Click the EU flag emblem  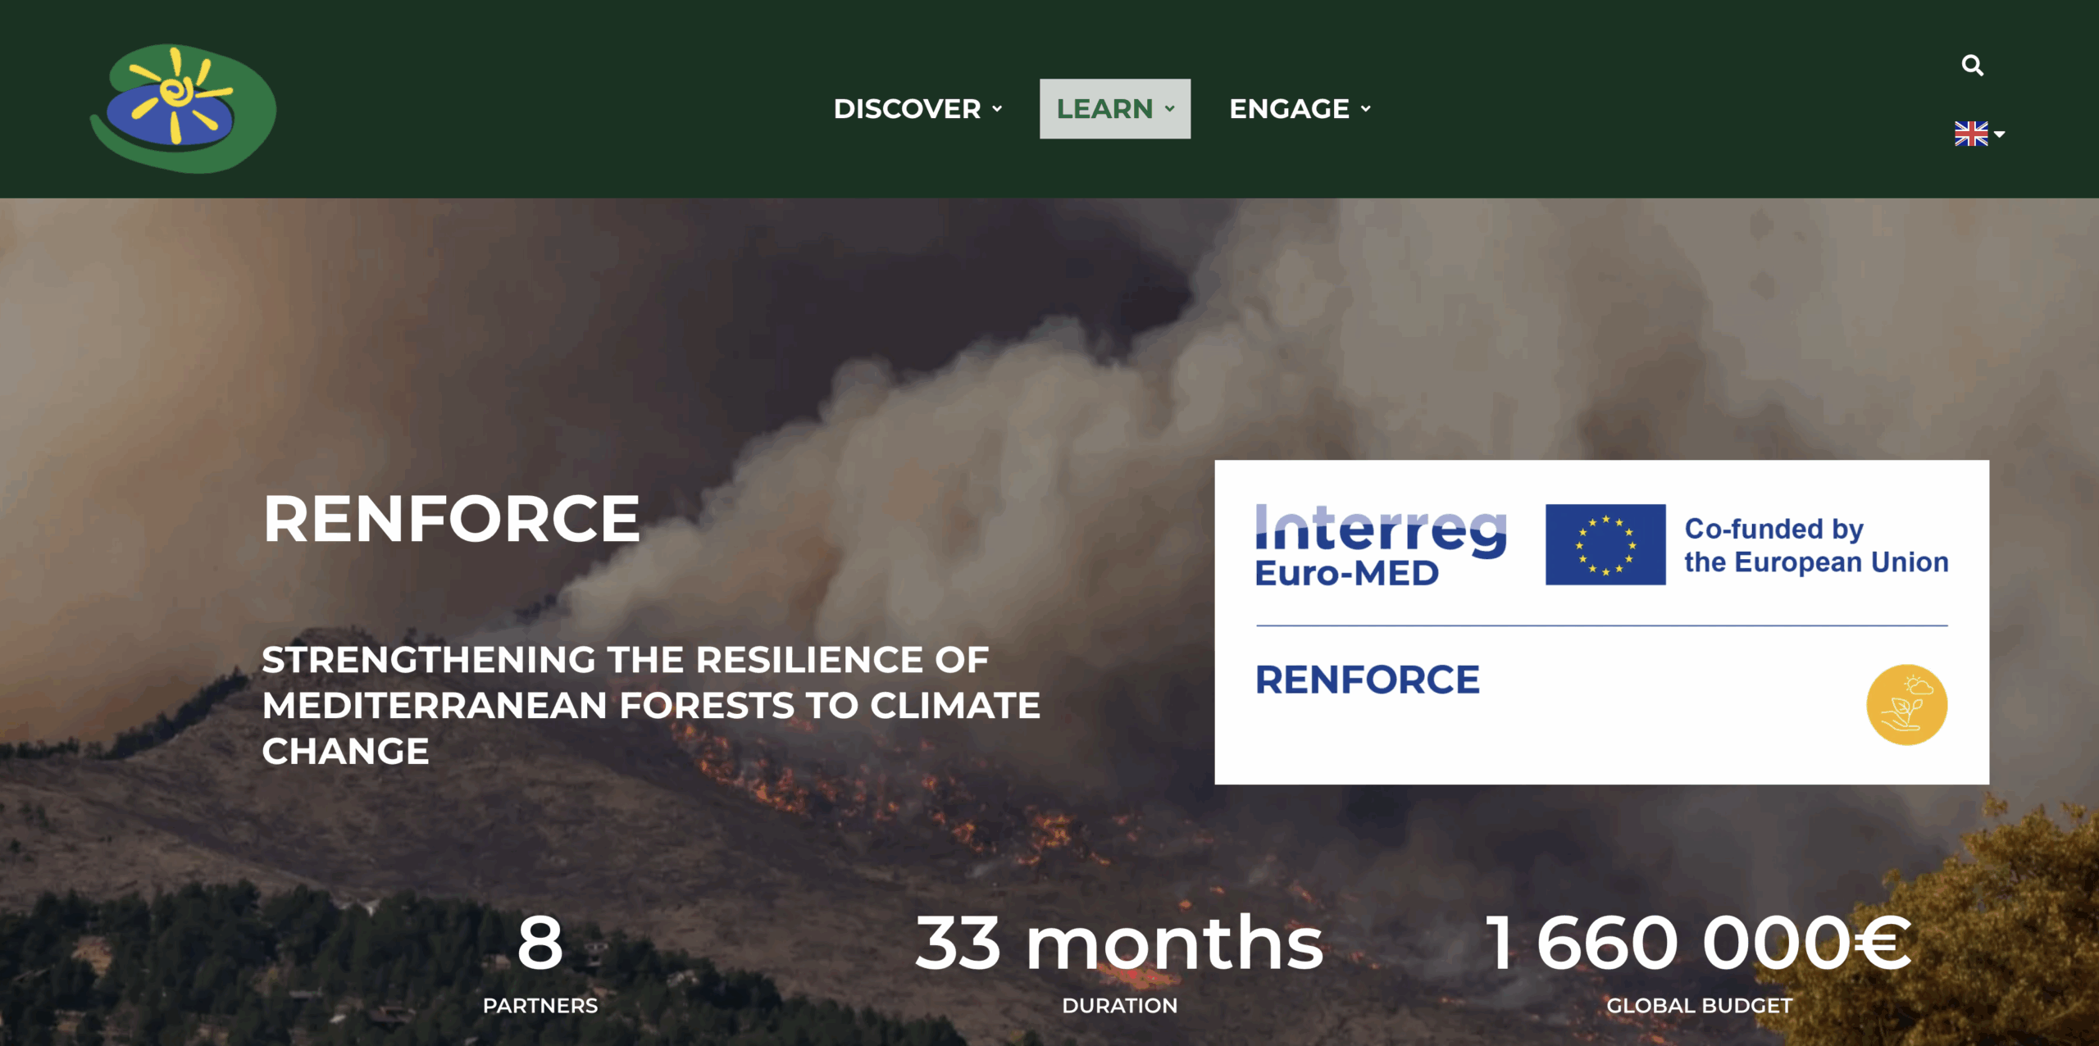click(x=1605, y=544)
